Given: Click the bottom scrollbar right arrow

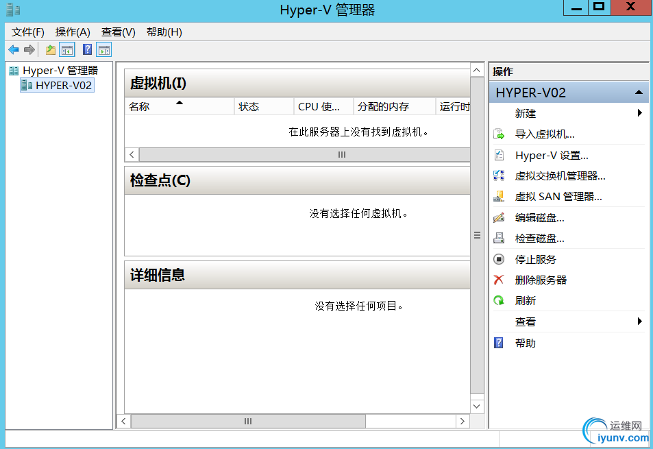Looking at the screenshot, I should (x=463, y=421).
